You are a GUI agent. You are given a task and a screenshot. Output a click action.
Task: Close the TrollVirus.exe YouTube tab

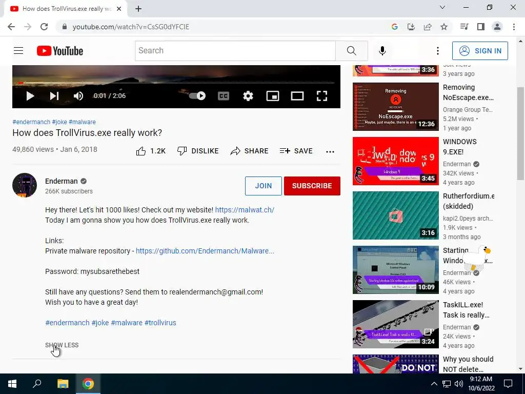click(x=119, y=9)
